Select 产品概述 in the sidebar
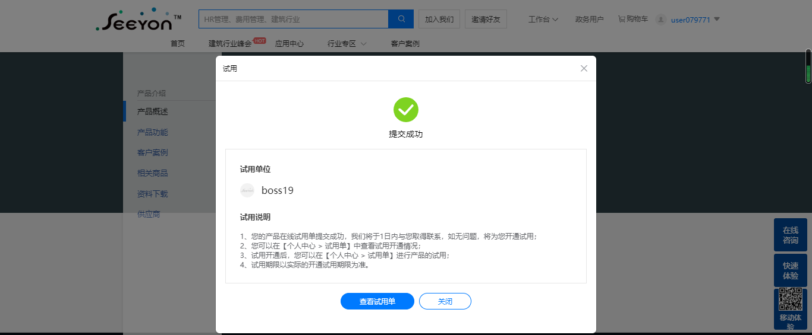The width and height of the screenshot is (812, 335). point(153,111)
